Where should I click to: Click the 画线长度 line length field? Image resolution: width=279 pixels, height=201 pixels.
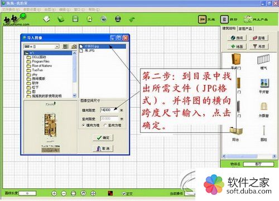tap(27, 193)
